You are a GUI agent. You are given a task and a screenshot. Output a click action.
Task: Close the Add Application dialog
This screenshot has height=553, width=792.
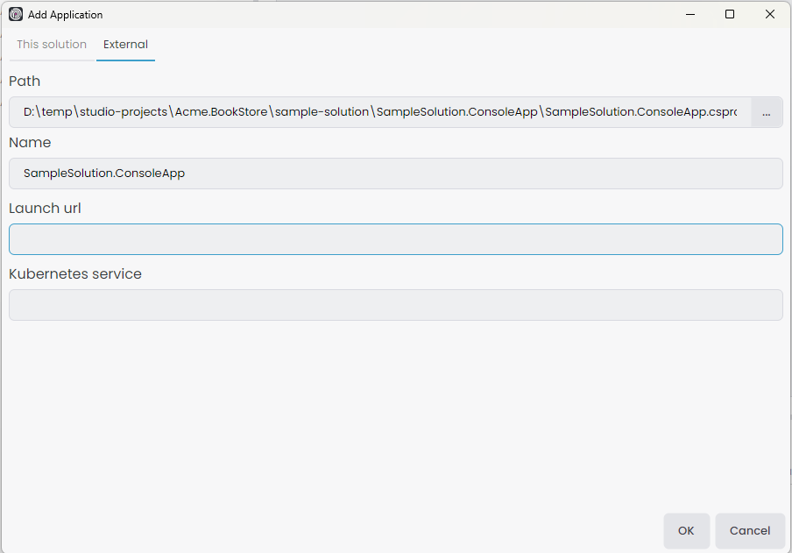pos(769,14)
